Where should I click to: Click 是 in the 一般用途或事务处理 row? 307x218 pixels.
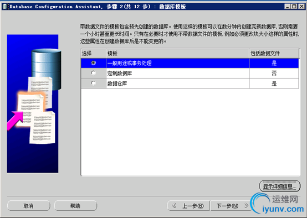(274, 63)
